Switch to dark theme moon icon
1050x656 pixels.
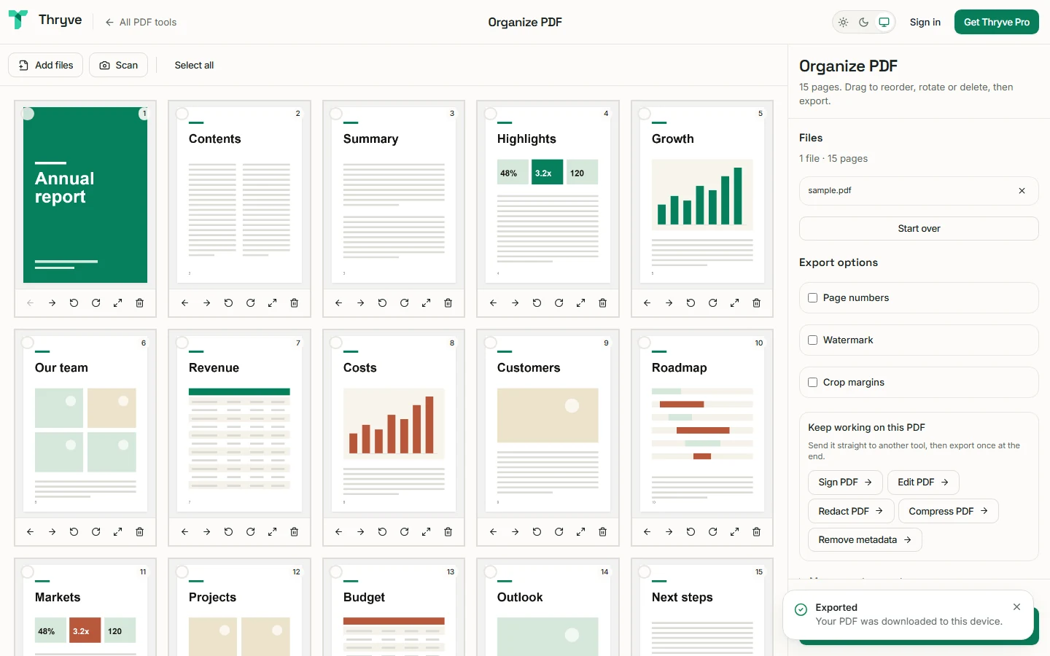[x=864, y=23]
